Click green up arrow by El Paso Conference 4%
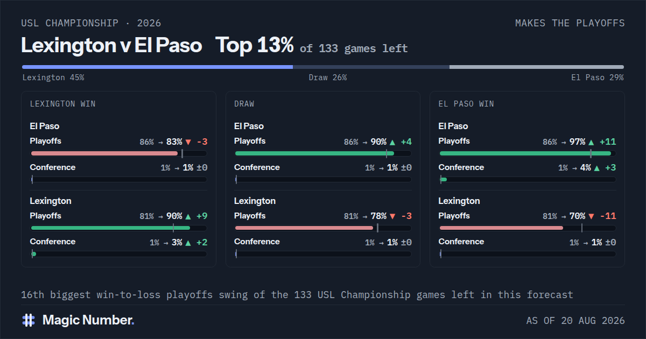 click(596, 168)
